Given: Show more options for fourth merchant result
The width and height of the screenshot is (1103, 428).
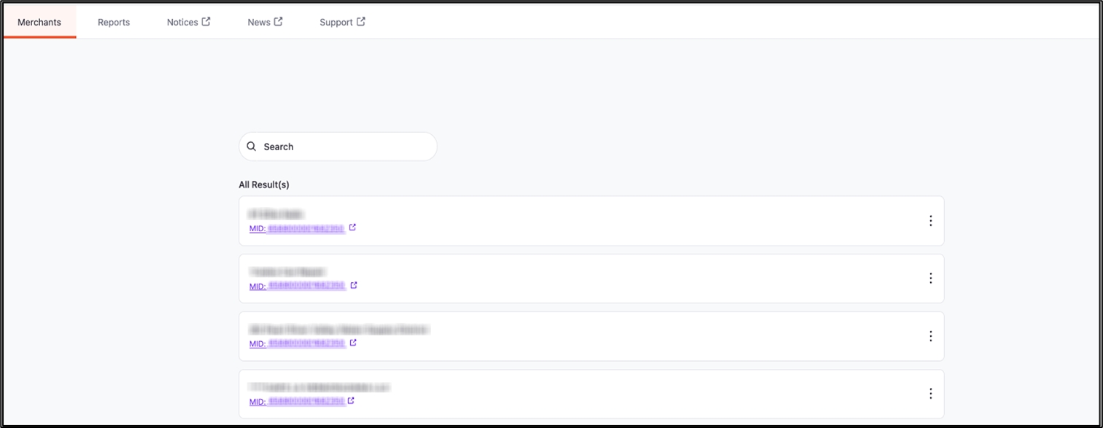Looking at the screenshot, I should 930,394.
